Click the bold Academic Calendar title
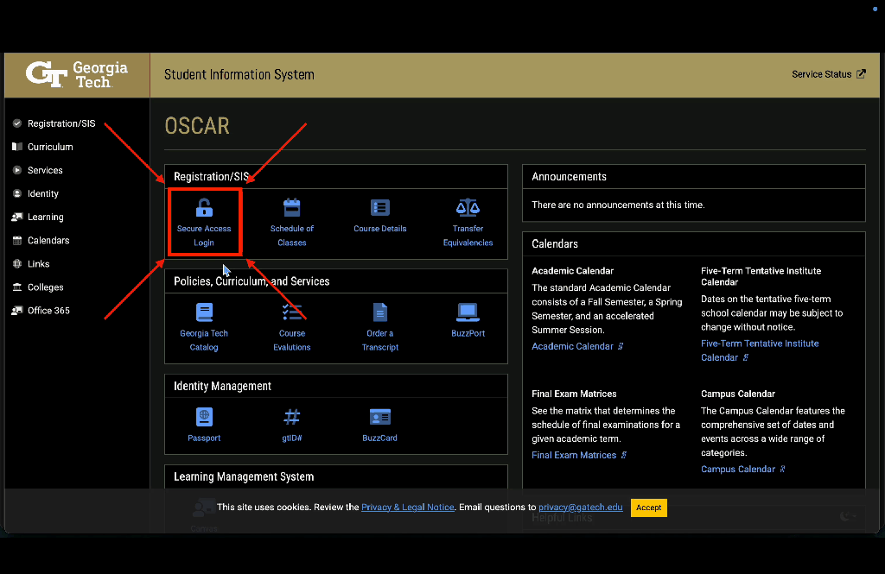Screen dimensions: 885x574 tap(572, 271)
